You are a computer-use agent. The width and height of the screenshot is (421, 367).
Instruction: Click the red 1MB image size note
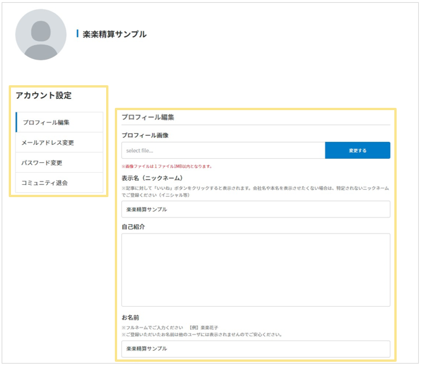[x=166, y=166]
